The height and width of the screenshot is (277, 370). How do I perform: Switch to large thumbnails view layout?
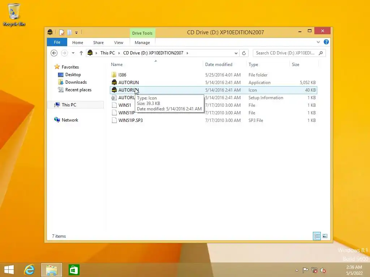pos(325,236)
